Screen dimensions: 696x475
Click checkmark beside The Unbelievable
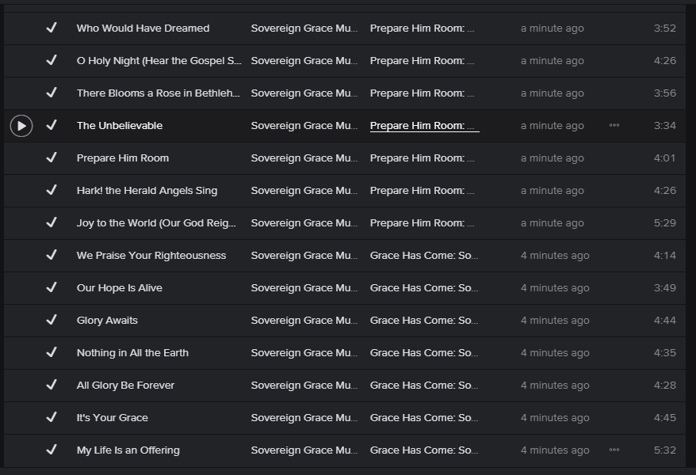click(x=52, y=125)
